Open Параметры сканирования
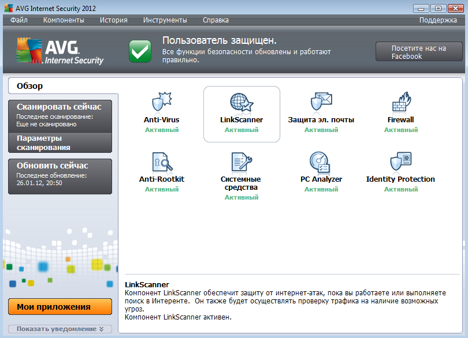The image size is (468, 338). (x=60, y=142)
